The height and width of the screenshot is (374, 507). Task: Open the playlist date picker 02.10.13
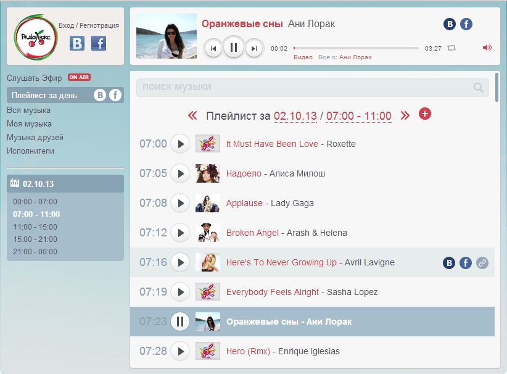[295, 116]
